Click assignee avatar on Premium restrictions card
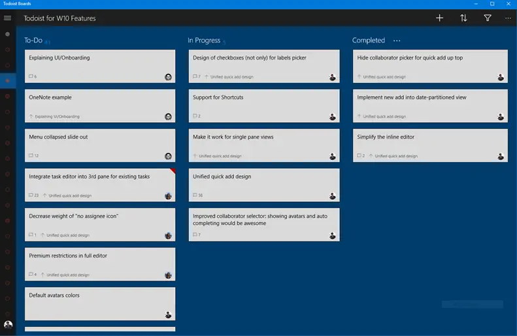This screenshot has width=517, height=336. coord(168,275)
